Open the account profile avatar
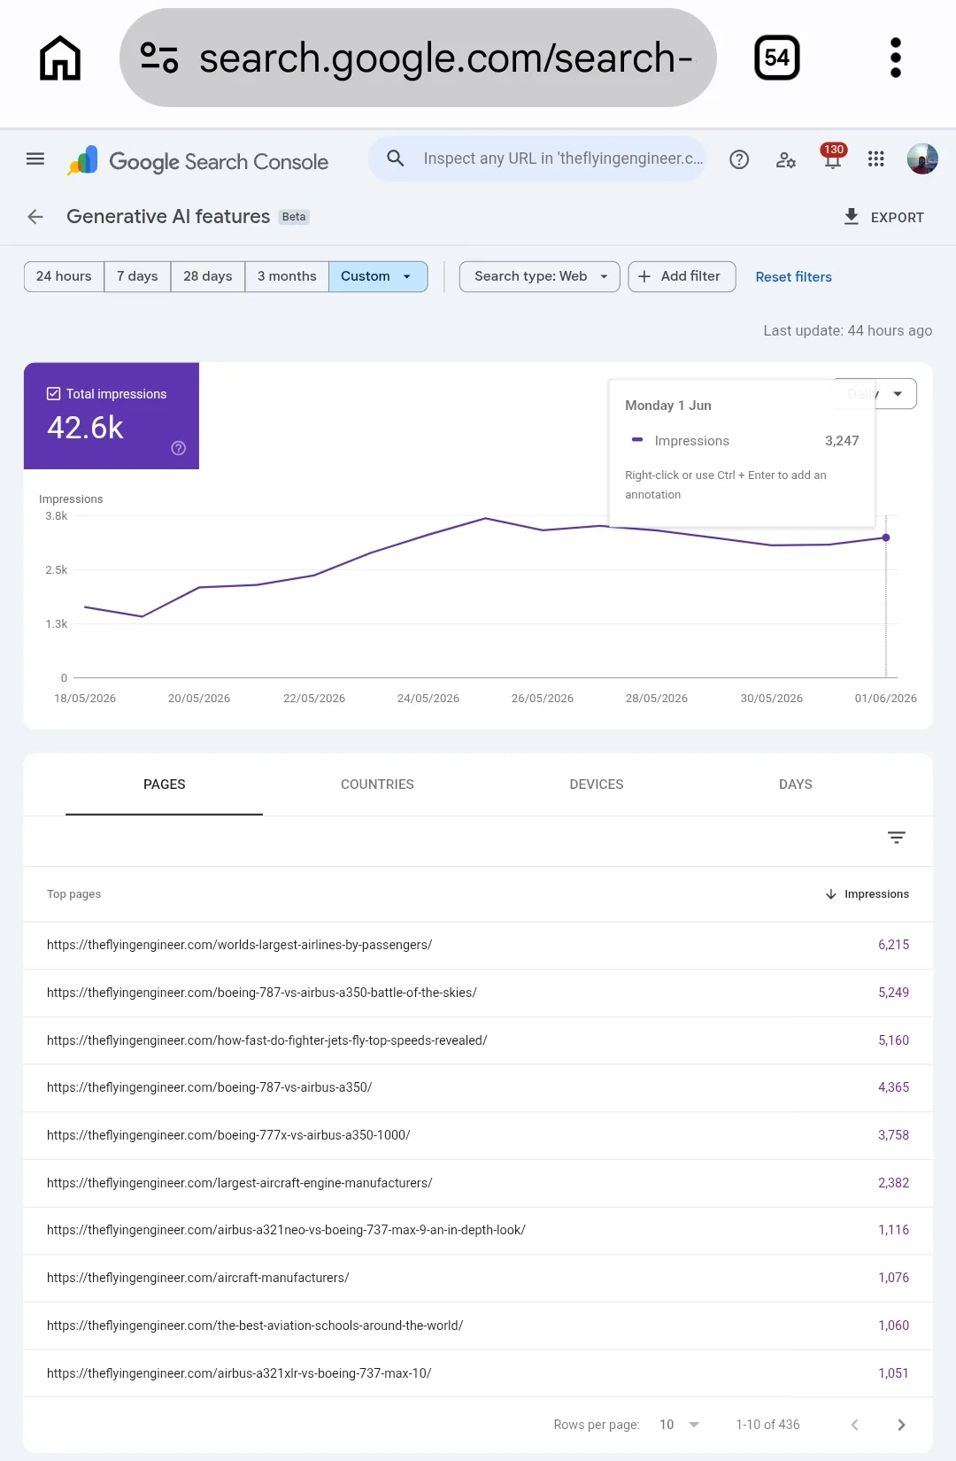The image size is (956, 1461). point(922,159)
